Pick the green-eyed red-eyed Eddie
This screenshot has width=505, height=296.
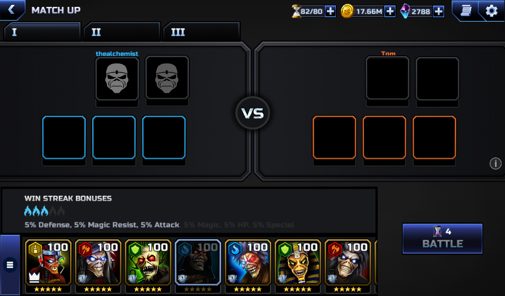point(148,266)
